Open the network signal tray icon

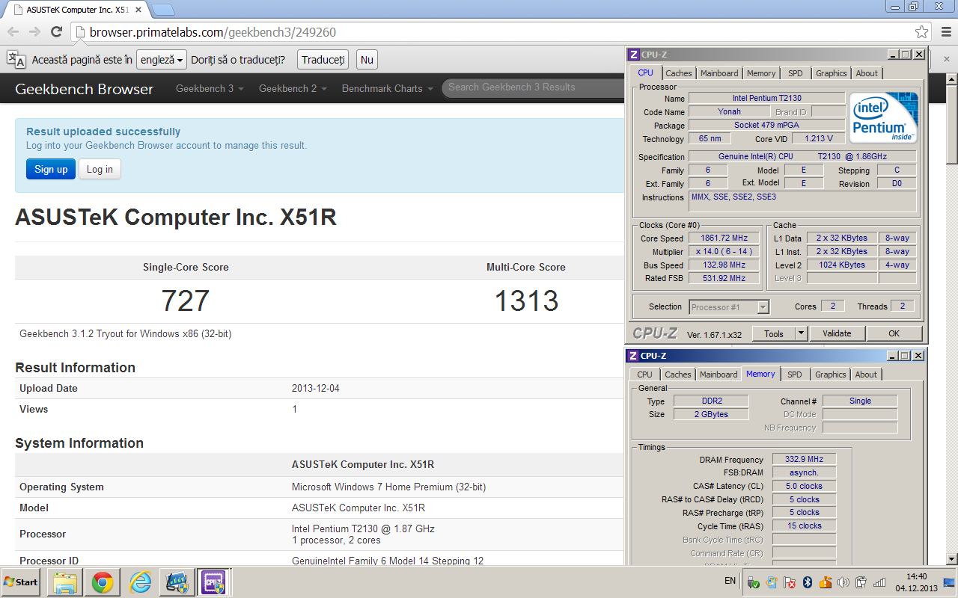coord(879,582)
